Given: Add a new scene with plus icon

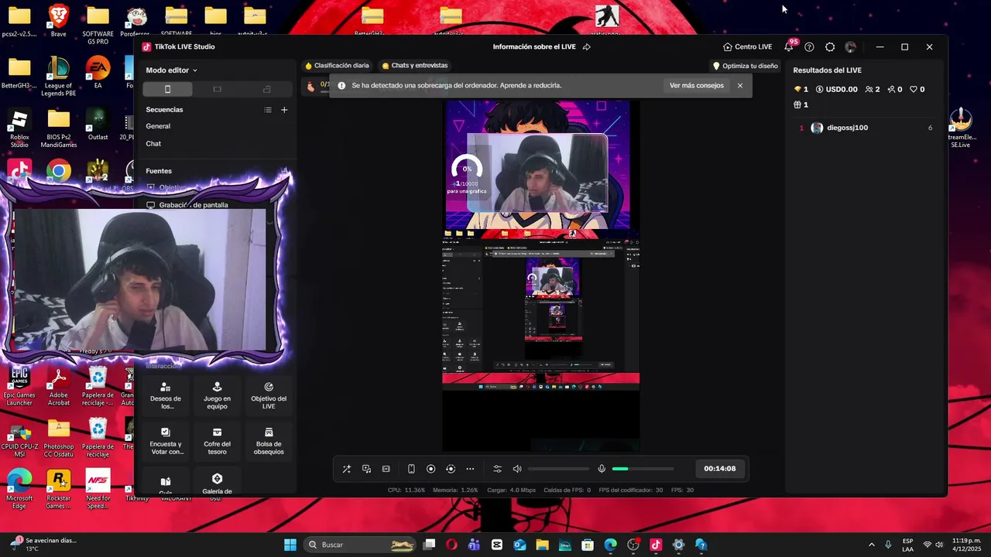Looking at the screenshot, I should pyautogui.click(x=284, y=110).
